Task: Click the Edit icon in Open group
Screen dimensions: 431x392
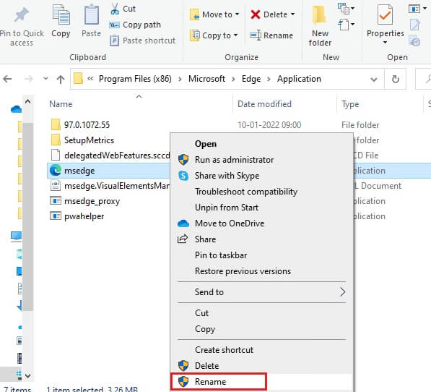Action: pos(415,25)
